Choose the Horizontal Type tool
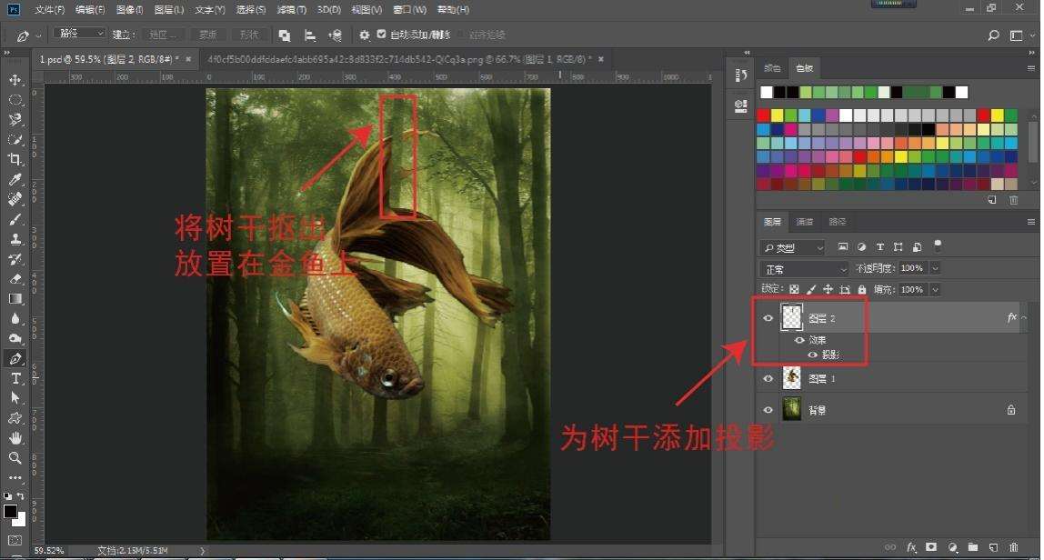The height and width of the screenshot is (560, 1044). pyautogui.click(x=15, y=378)
